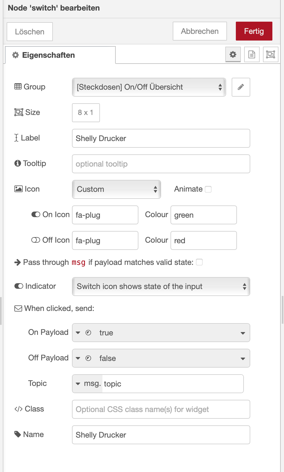This screenshot has height=472, width=284.
Task: Open the node appearance icon
Action: (270, 54)
